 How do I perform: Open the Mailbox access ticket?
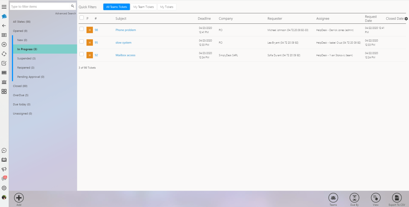click(x=125, y=55)
